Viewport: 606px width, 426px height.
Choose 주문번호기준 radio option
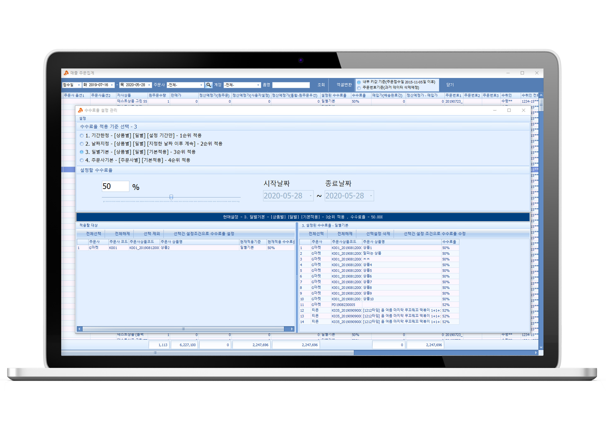tap(359, 88)
